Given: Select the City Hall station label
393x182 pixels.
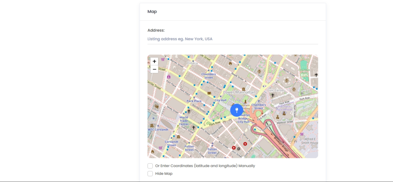Looking at the screenshot, I should click(221, 100).
